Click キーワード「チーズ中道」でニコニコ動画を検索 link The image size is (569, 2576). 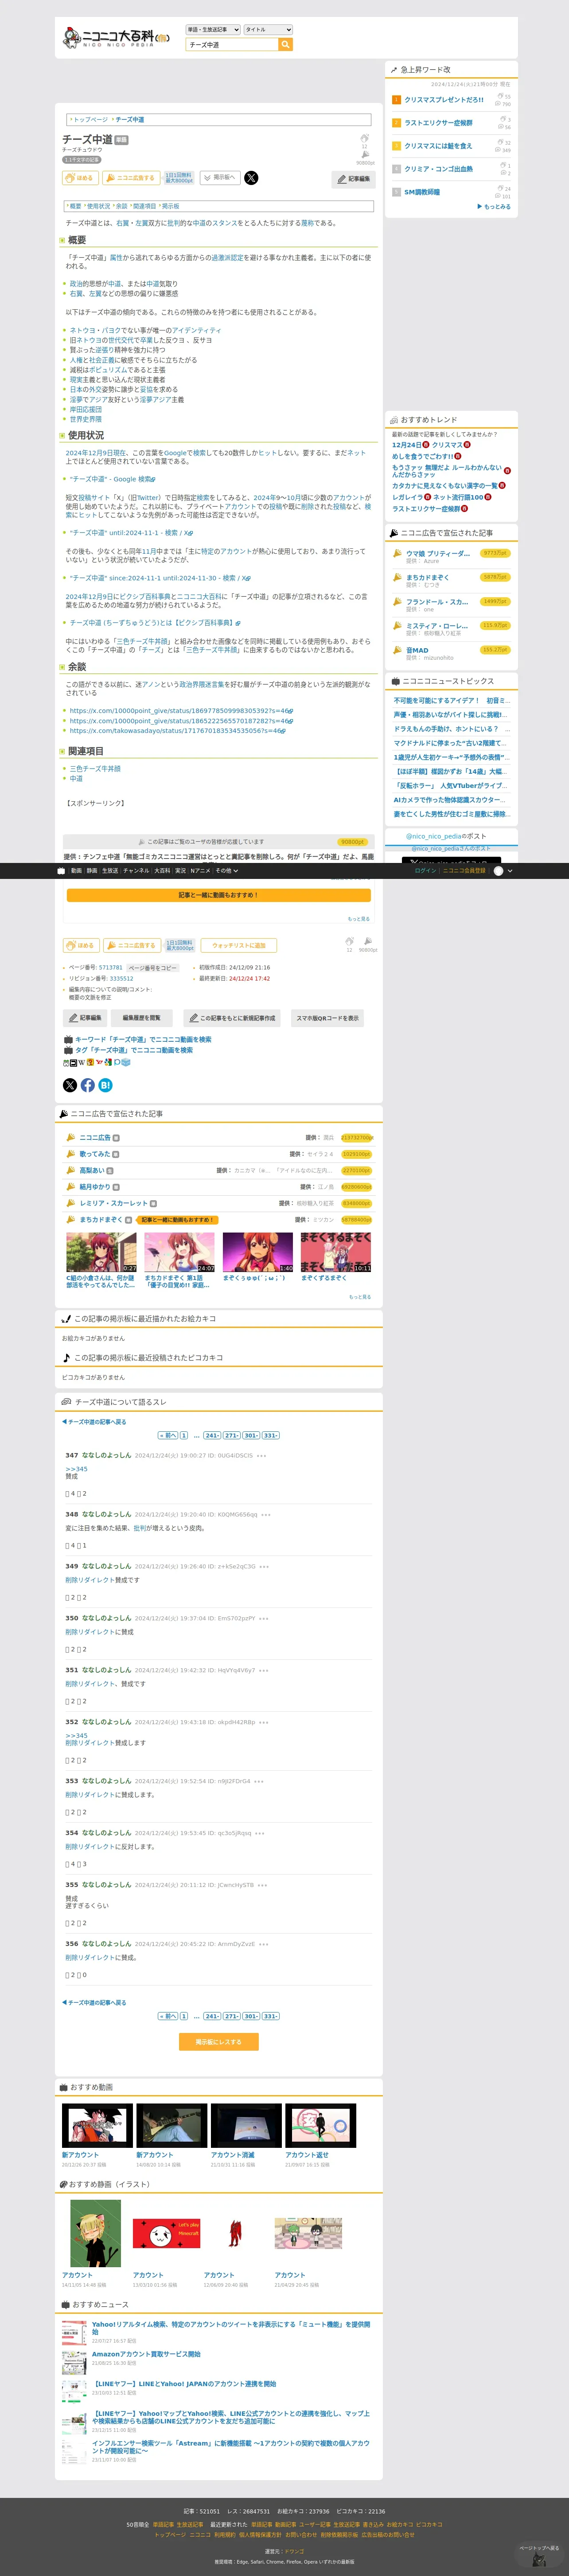pos(143,1040)
